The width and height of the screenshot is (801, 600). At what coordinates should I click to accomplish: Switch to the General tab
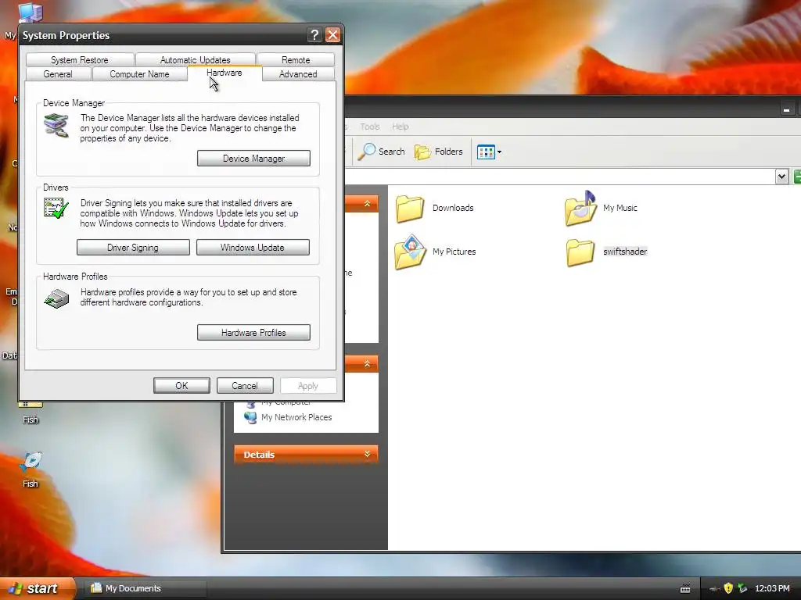[58, 74]
